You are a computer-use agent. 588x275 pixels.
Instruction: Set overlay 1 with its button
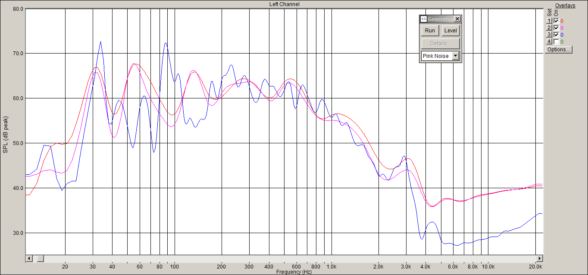549,21
